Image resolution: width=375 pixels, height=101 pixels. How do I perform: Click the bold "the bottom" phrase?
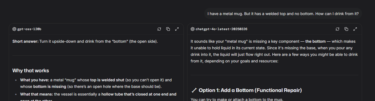[x=315, y=41]
